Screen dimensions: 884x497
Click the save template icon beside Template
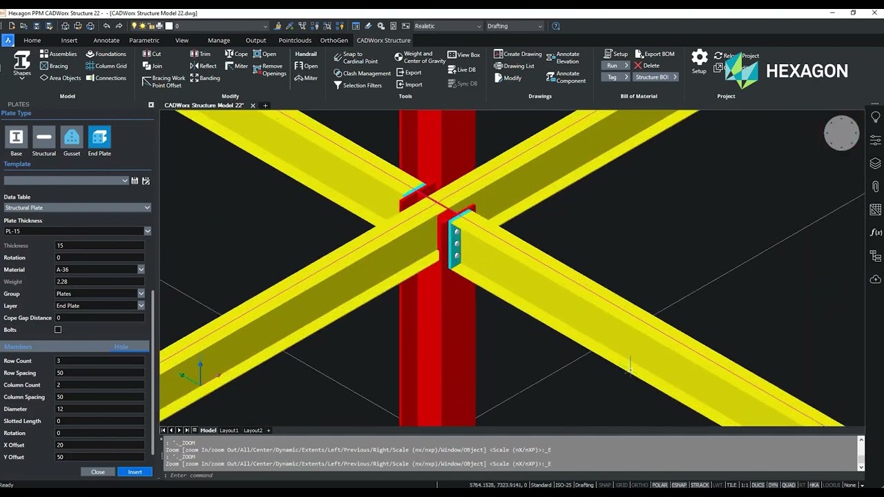pyautogui.click(x=135, y=181)
